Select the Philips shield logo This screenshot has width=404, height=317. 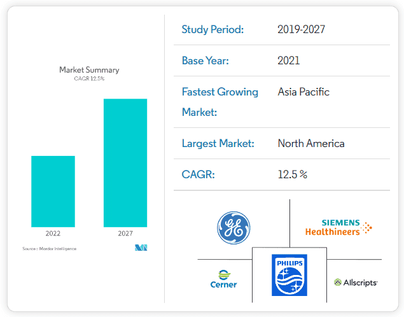coord(289,275)
